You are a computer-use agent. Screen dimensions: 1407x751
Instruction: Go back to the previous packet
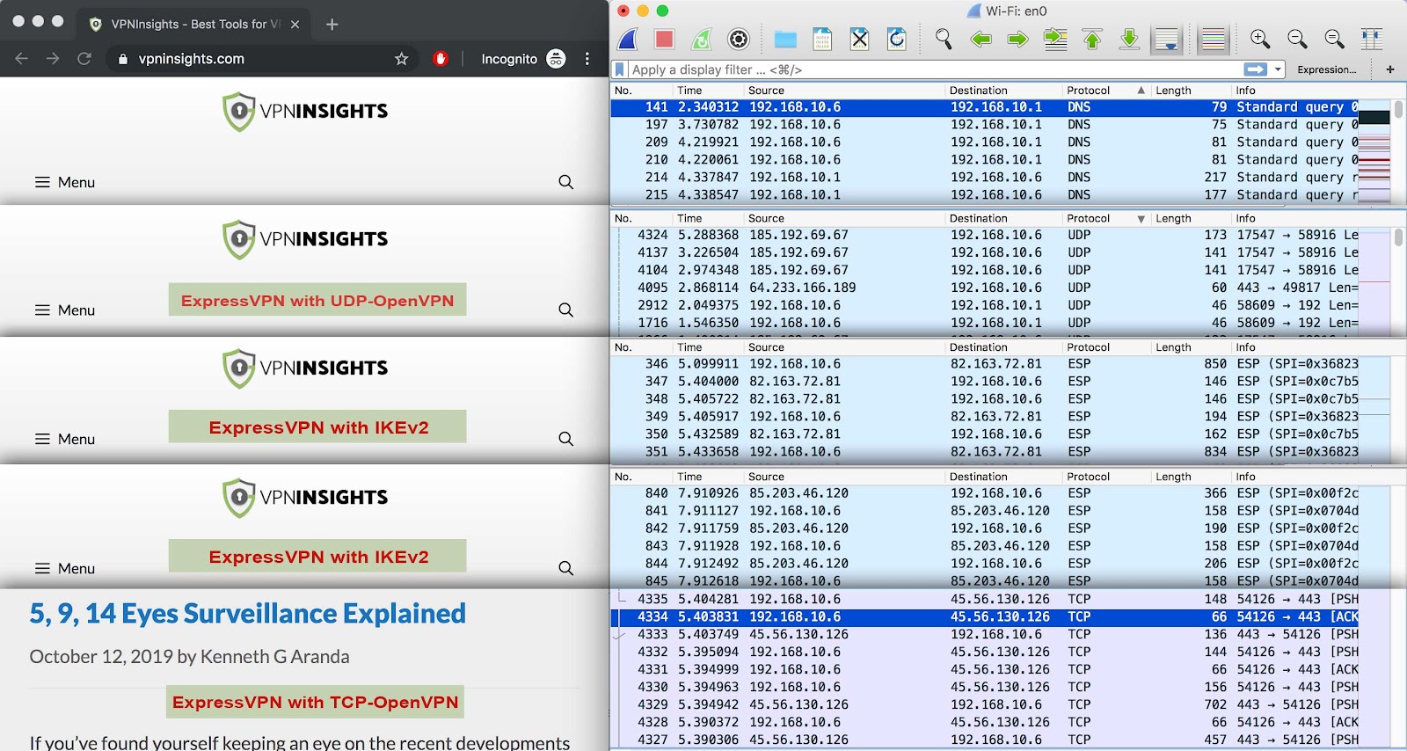point(981,39)
